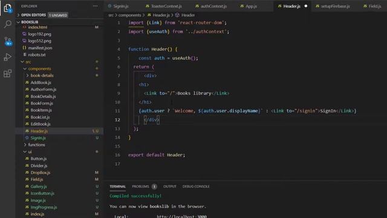Click the Header.js breadcrumb segment

(x=161, y=15)
